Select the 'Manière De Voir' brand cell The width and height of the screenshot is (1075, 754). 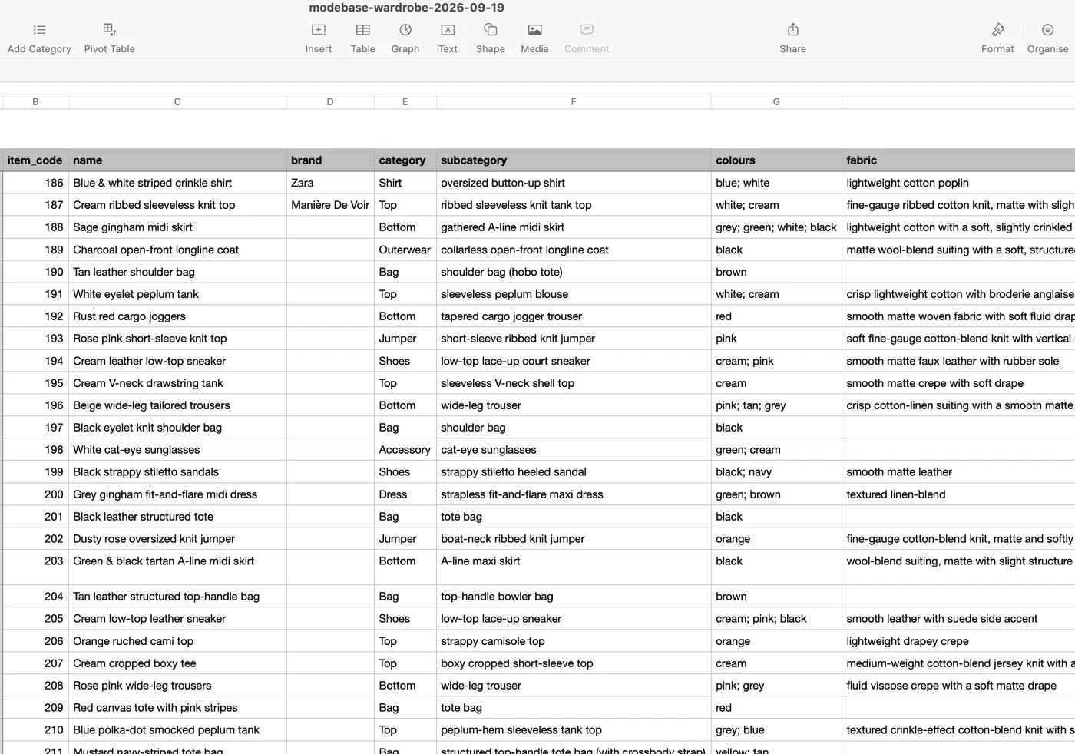pos(330,205)
